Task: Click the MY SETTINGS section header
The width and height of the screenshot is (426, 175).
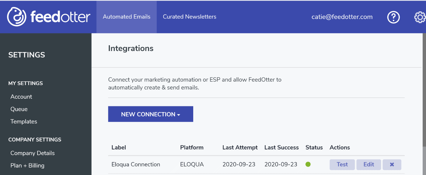Action: pyautogui.click(x=26, y=83)
